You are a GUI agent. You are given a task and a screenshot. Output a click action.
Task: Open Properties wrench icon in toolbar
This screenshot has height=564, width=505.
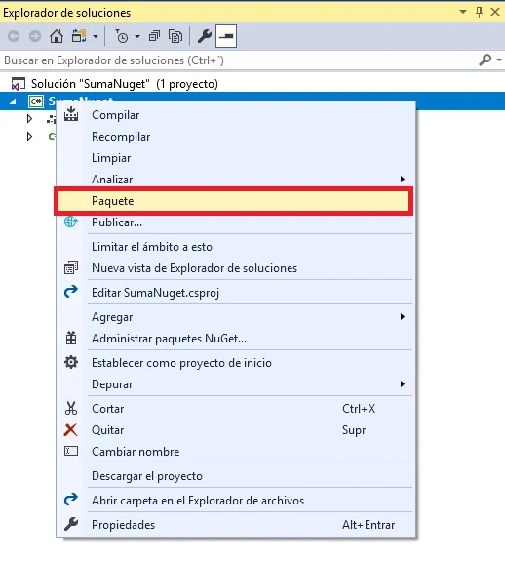[205, 36]
